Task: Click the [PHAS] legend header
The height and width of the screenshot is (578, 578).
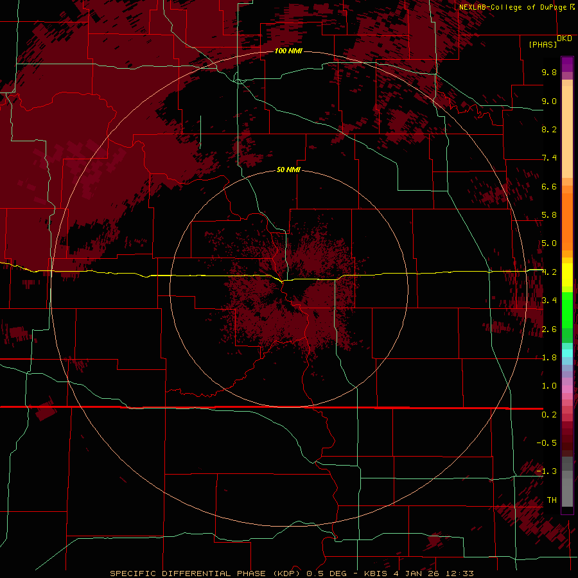Action: pos(543,45)
